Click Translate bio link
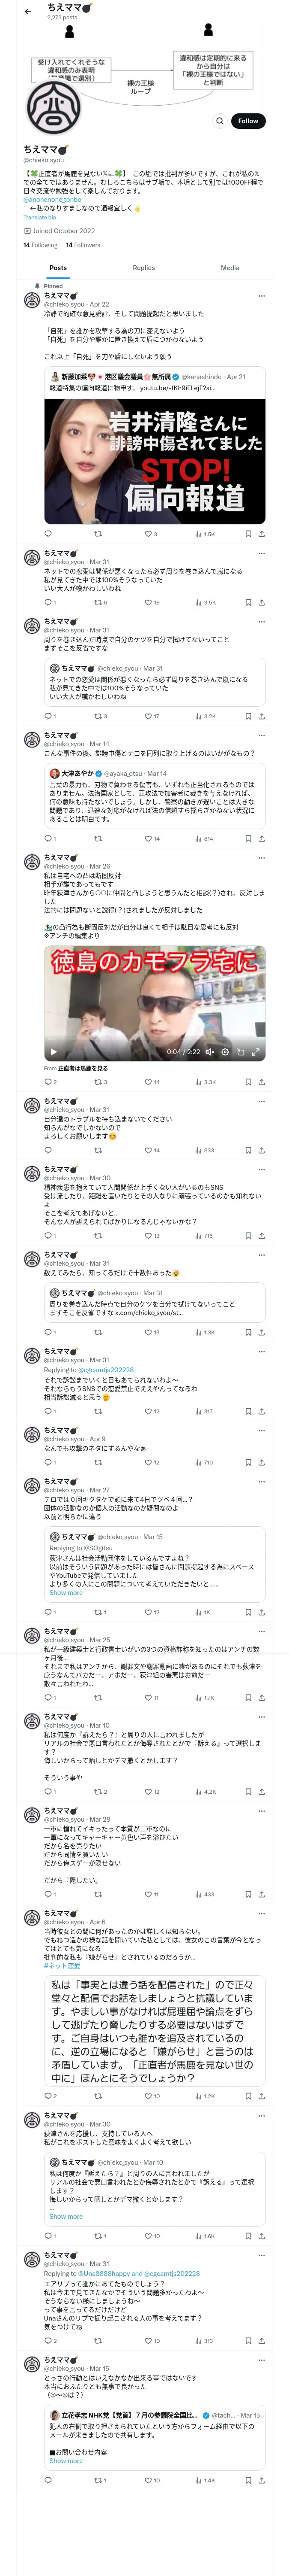The image size is (289, 2576). pyautogui.click(x=40, y=217)
